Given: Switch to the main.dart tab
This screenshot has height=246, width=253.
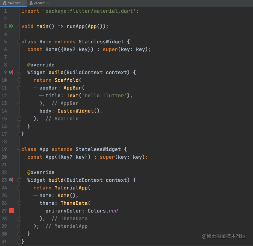Looking at the screenshot, I should point(14,3).
